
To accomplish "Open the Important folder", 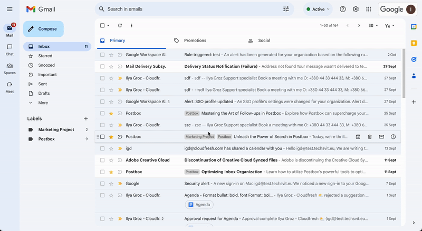I will point(47,75).
